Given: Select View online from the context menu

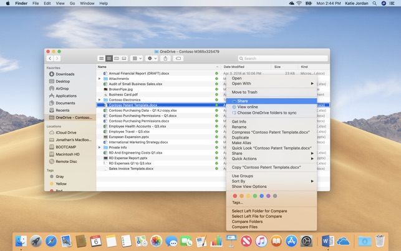Looking at the screenshot, I should [x=247, y=107].
